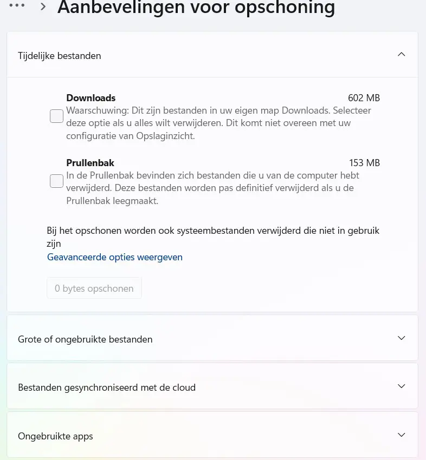Screen dimensions: 426x460
Task: Tick the Downloads checkbox
Action: (x=56, y=116)
